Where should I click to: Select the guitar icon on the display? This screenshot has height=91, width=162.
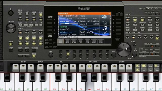105,33
